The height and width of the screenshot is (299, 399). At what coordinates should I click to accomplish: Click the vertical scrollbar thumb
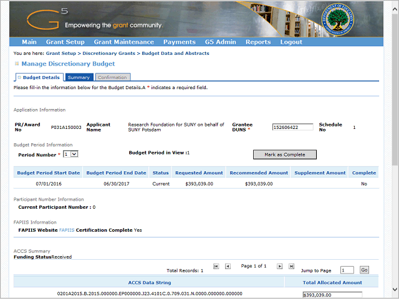[x=395, y=89]
